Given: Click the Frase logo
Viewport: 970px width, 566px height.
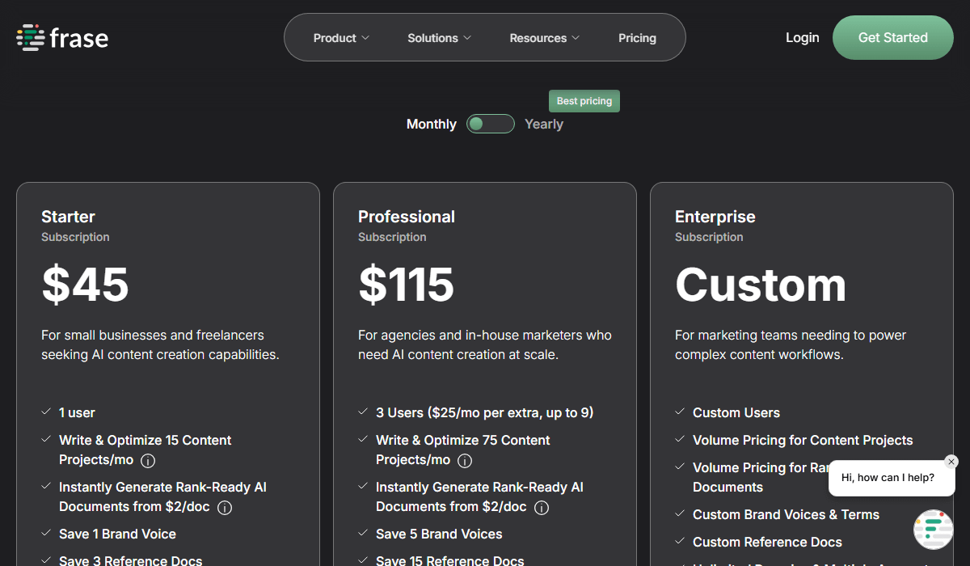Looking at the screenshot, I should 62,38.
